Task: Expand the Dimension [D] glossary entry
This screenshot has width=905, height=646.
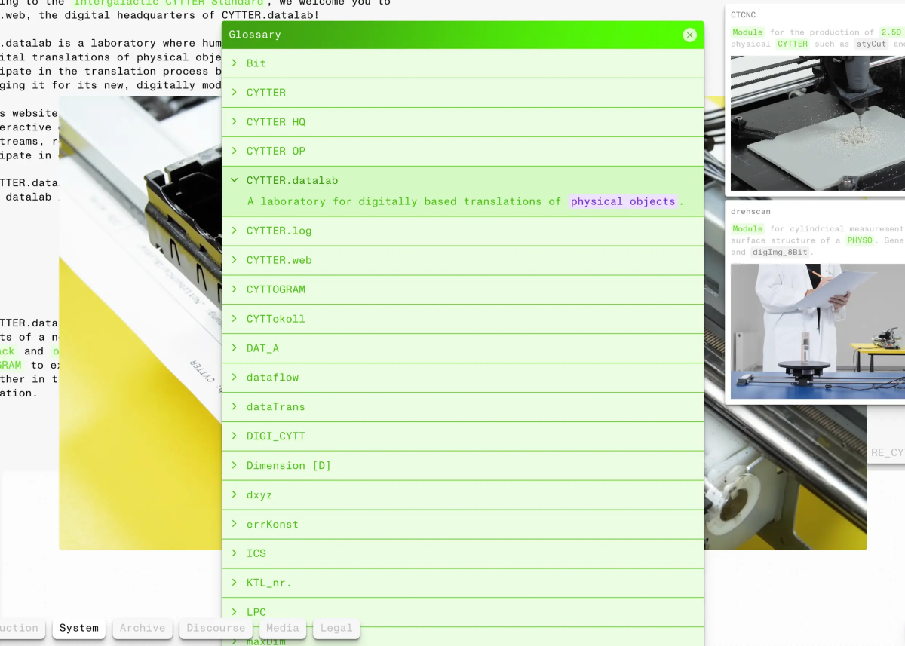Action: tap(463, 466)
